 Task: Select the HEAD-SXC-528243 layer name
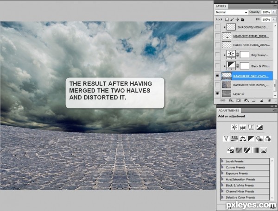tap(251, 36)
